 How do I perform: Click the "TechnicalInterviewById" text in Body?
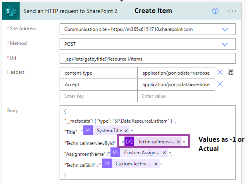(90, 143)
